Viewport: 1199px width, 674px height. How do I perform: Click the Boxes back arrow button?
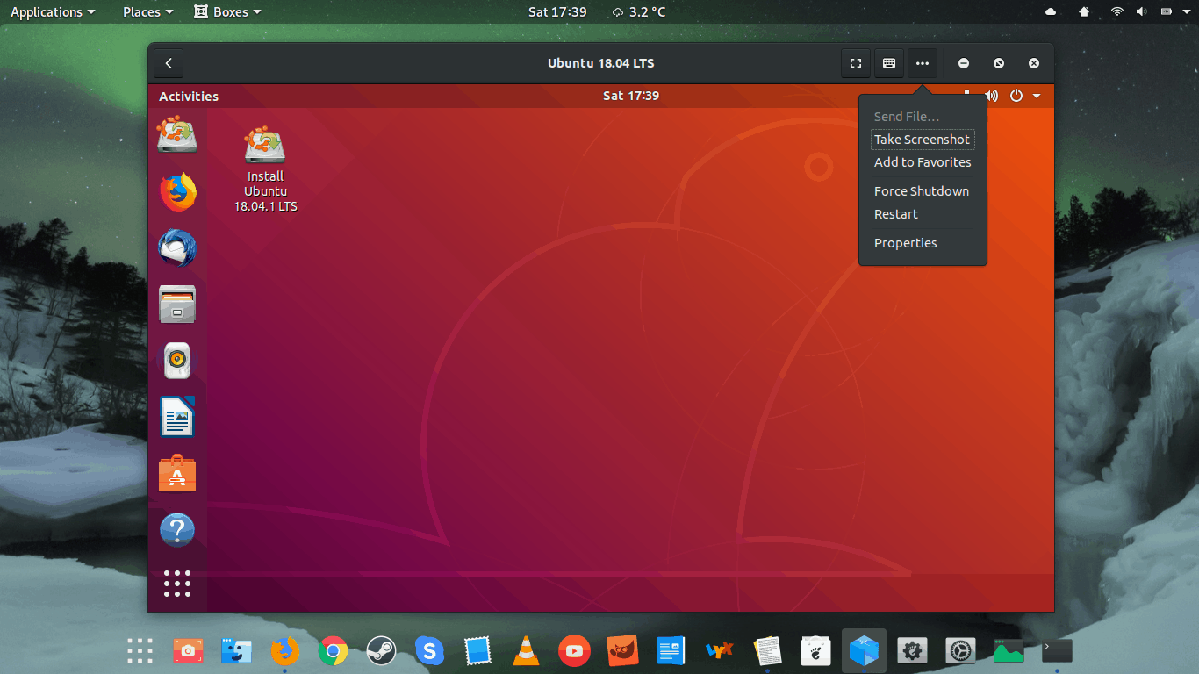(169, 63)
